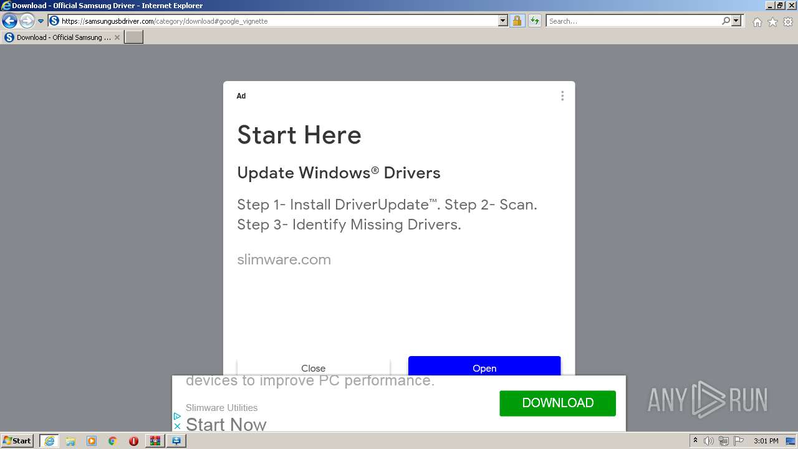
Task: Minimize the Internet Explorer window
Action: point(770,6)
